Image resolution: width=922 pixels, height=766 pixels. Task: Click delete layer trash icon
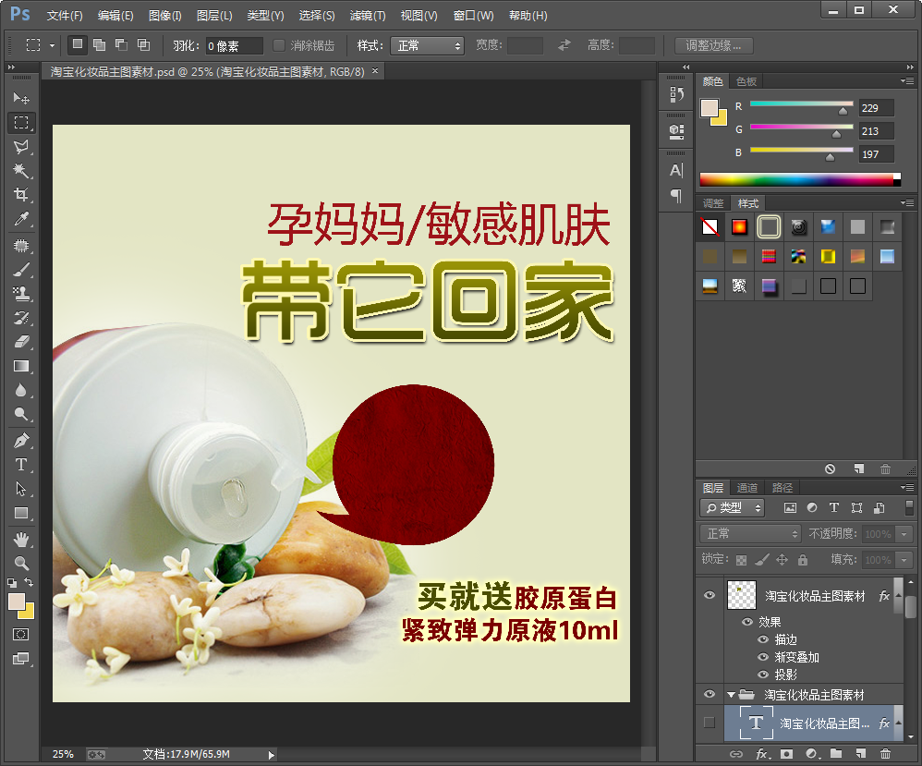pyautogui.click(x=885, y=754)
